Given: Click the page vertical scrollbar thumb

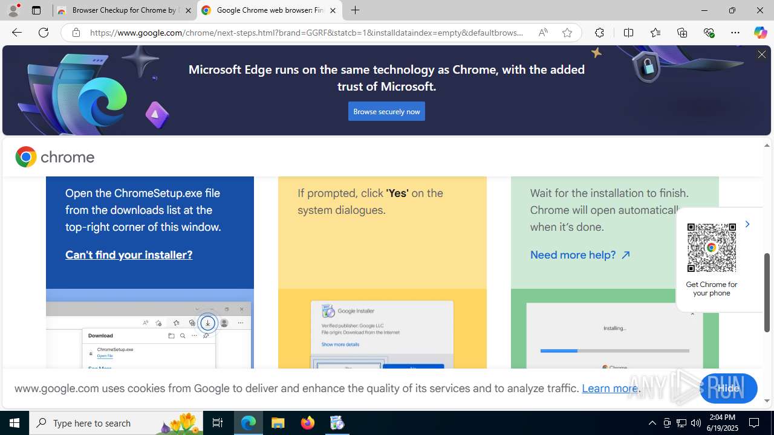Looking at the screenshot, I should pyautogui.click(x=767, y=292).
